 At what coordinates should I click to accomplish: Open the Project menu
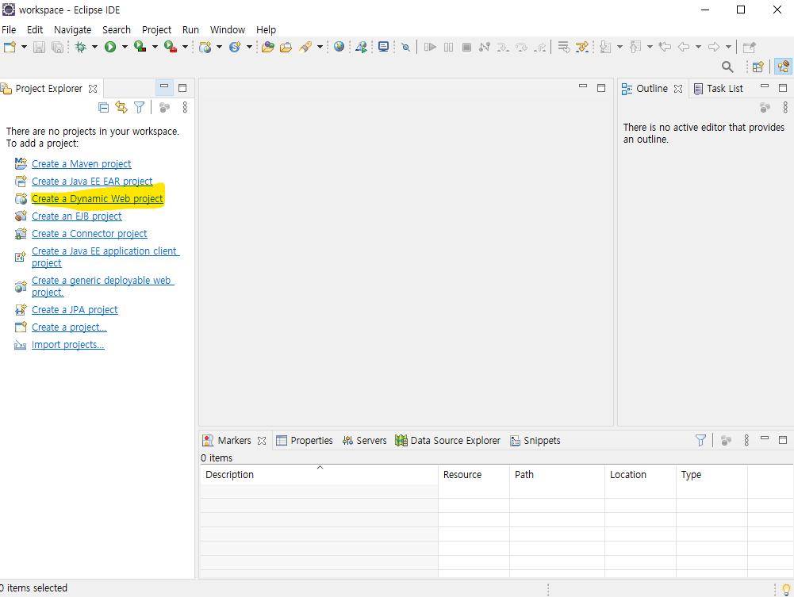(x=156, y=30)
